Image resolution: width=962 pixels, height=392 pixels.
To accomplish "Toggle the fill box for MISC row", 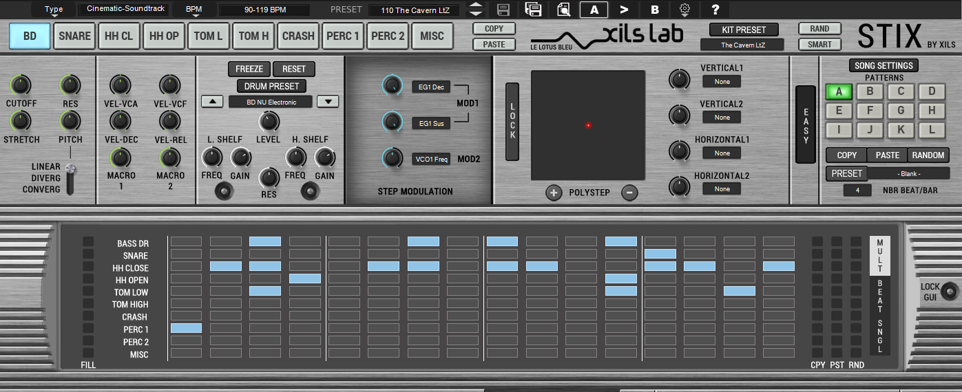I will pyautogui.click(x=87, y=353).
